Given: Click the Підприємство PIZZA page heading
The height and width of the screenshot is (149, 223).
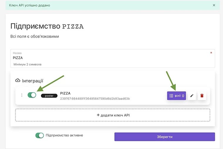Looking at the screenshot, I should tap(47, 26).
